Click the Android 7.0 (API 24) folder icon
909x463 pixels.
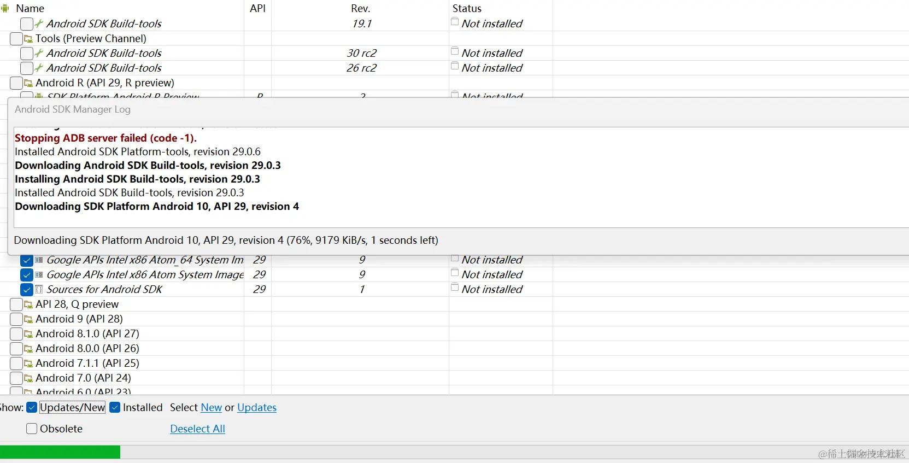point(28,378)
